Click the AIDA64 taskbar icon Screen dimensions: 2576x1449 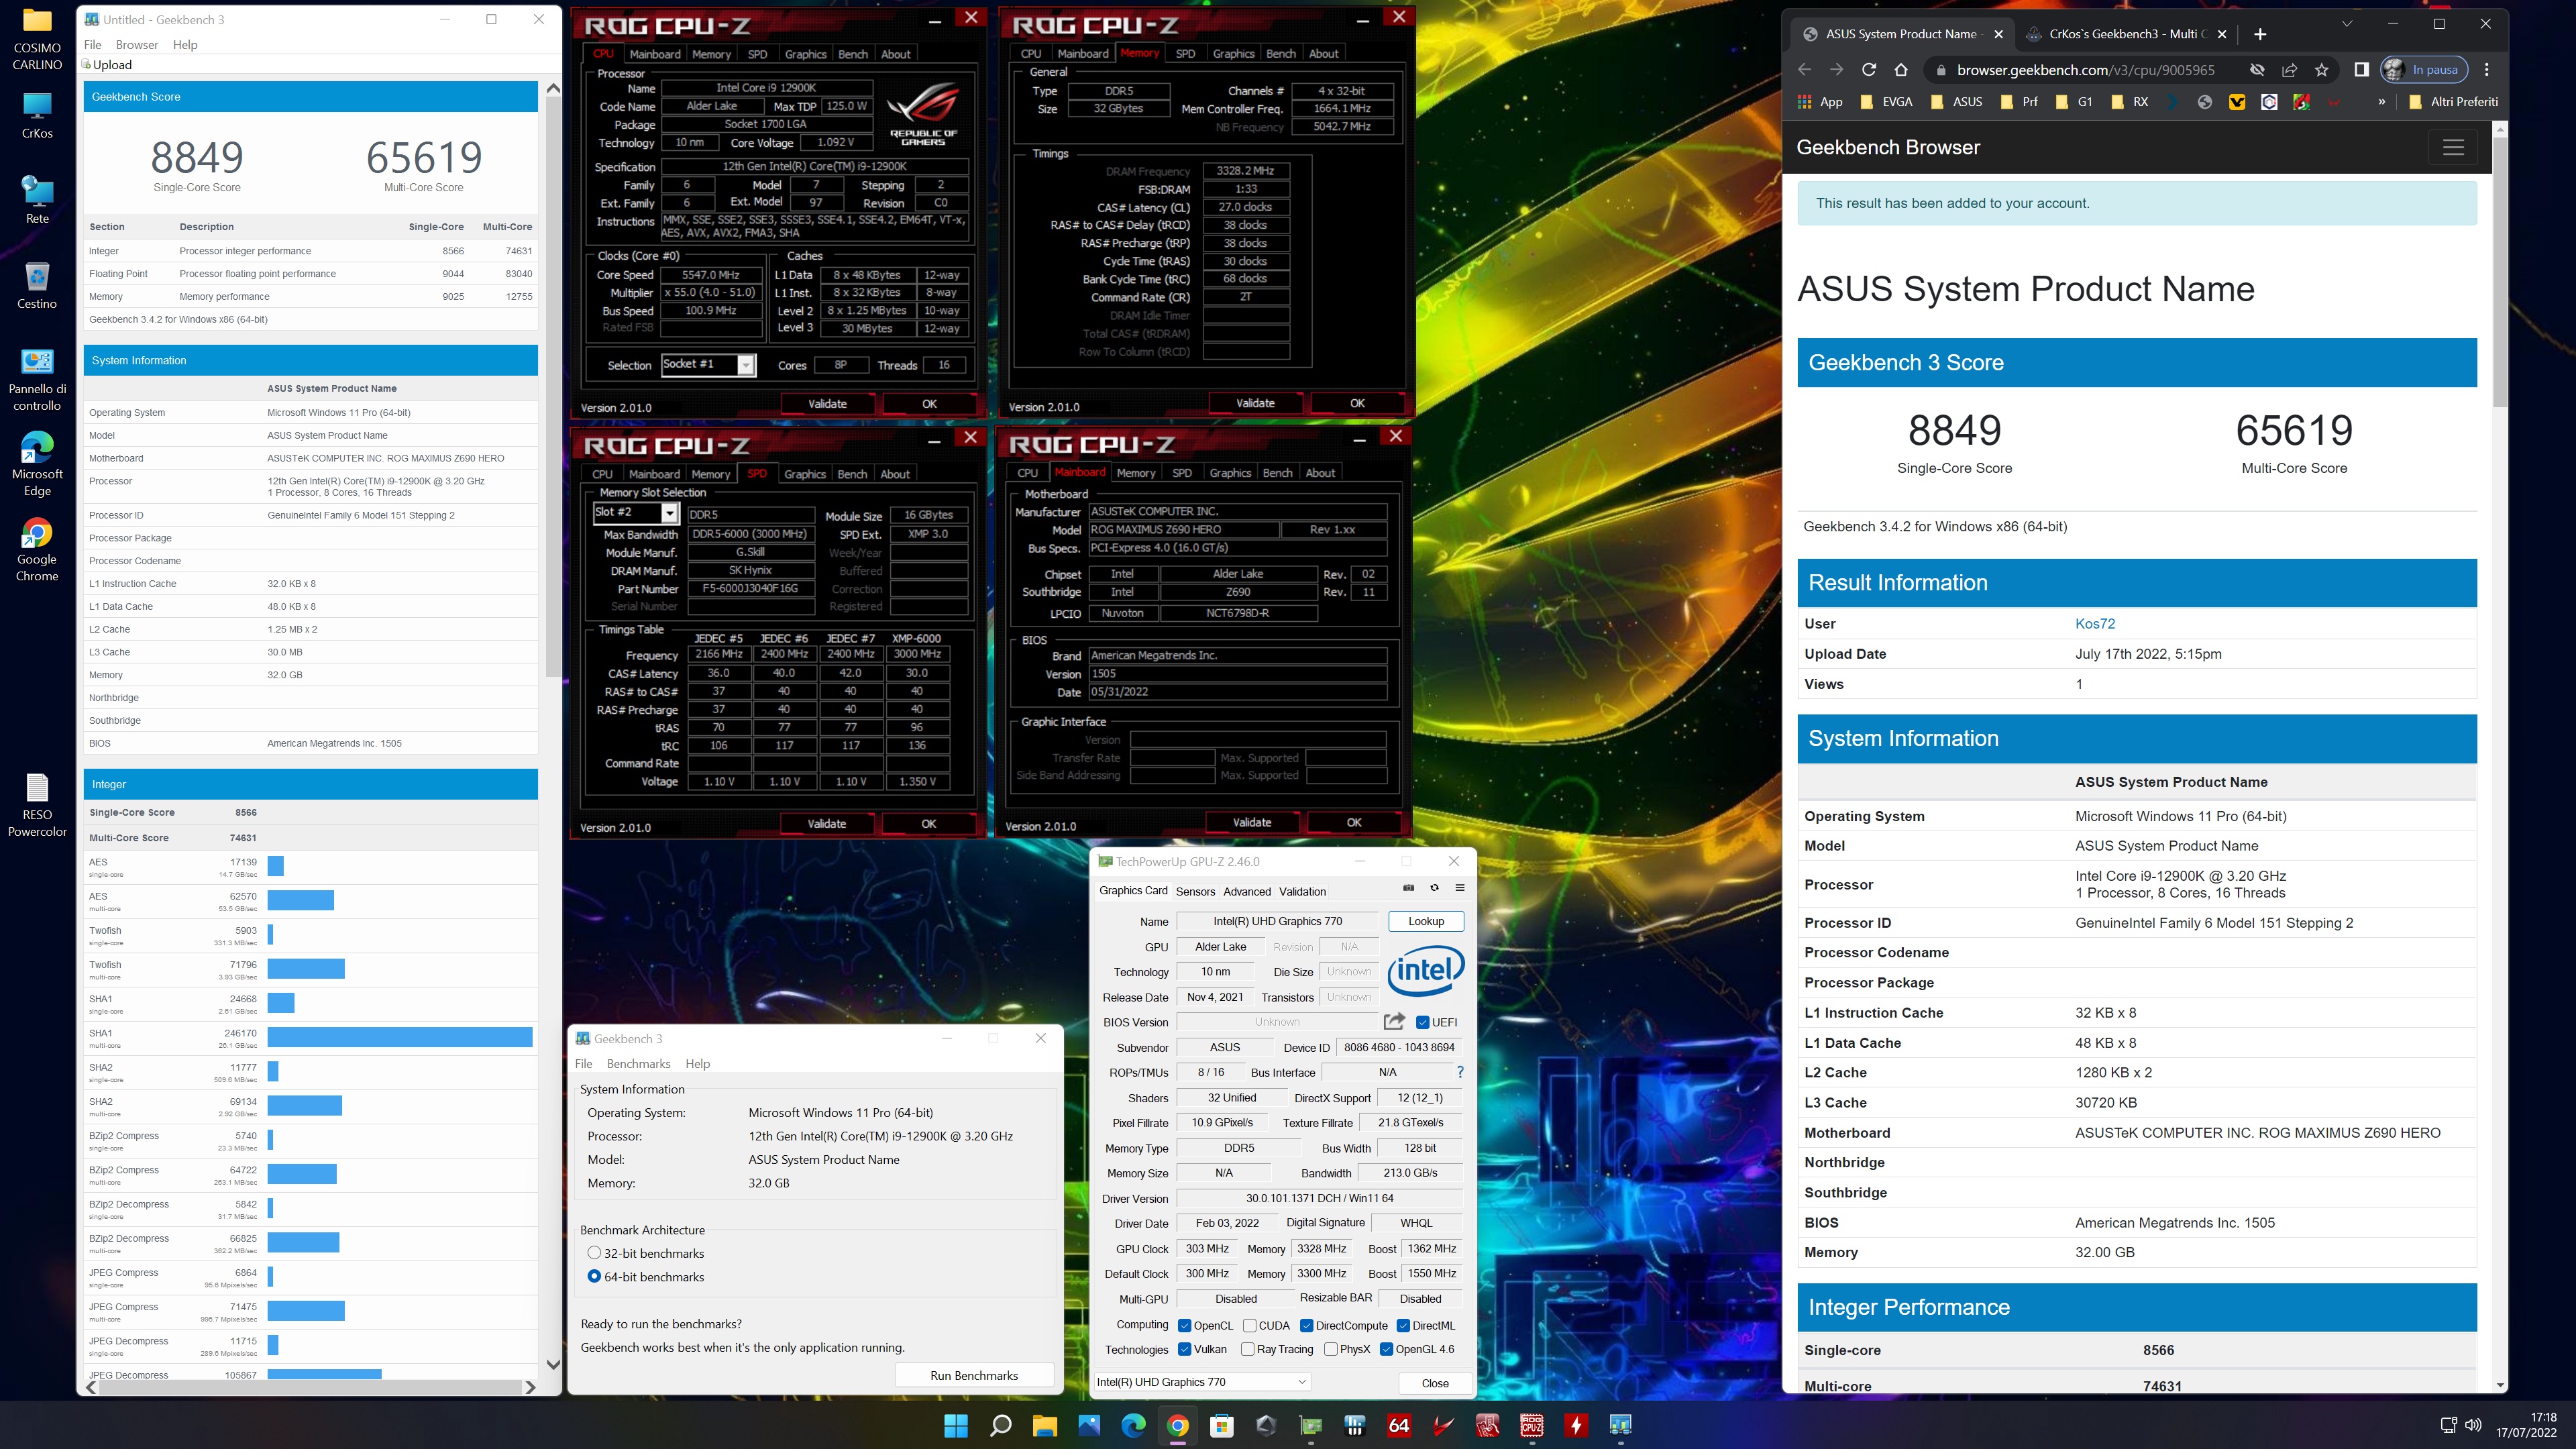pos(1399,1425)
